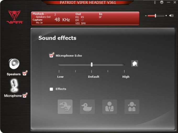Click the VSS indicator under Out

coord(77,23)
